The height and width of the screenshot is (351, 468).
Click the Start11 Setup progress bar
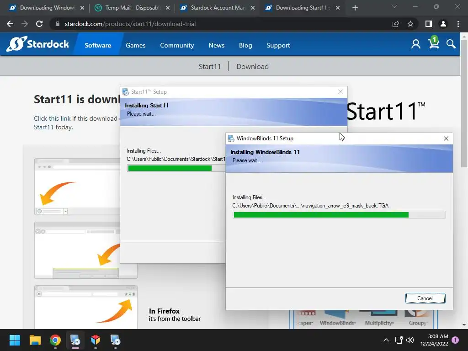tap(176, 168)
